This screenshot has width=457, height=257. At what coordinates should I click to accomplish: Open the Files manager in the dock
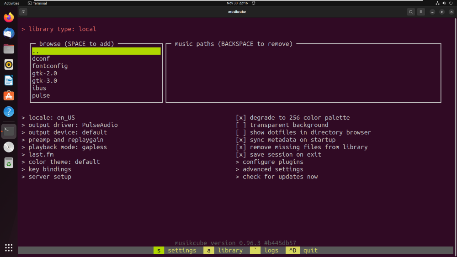pos(9,49)
